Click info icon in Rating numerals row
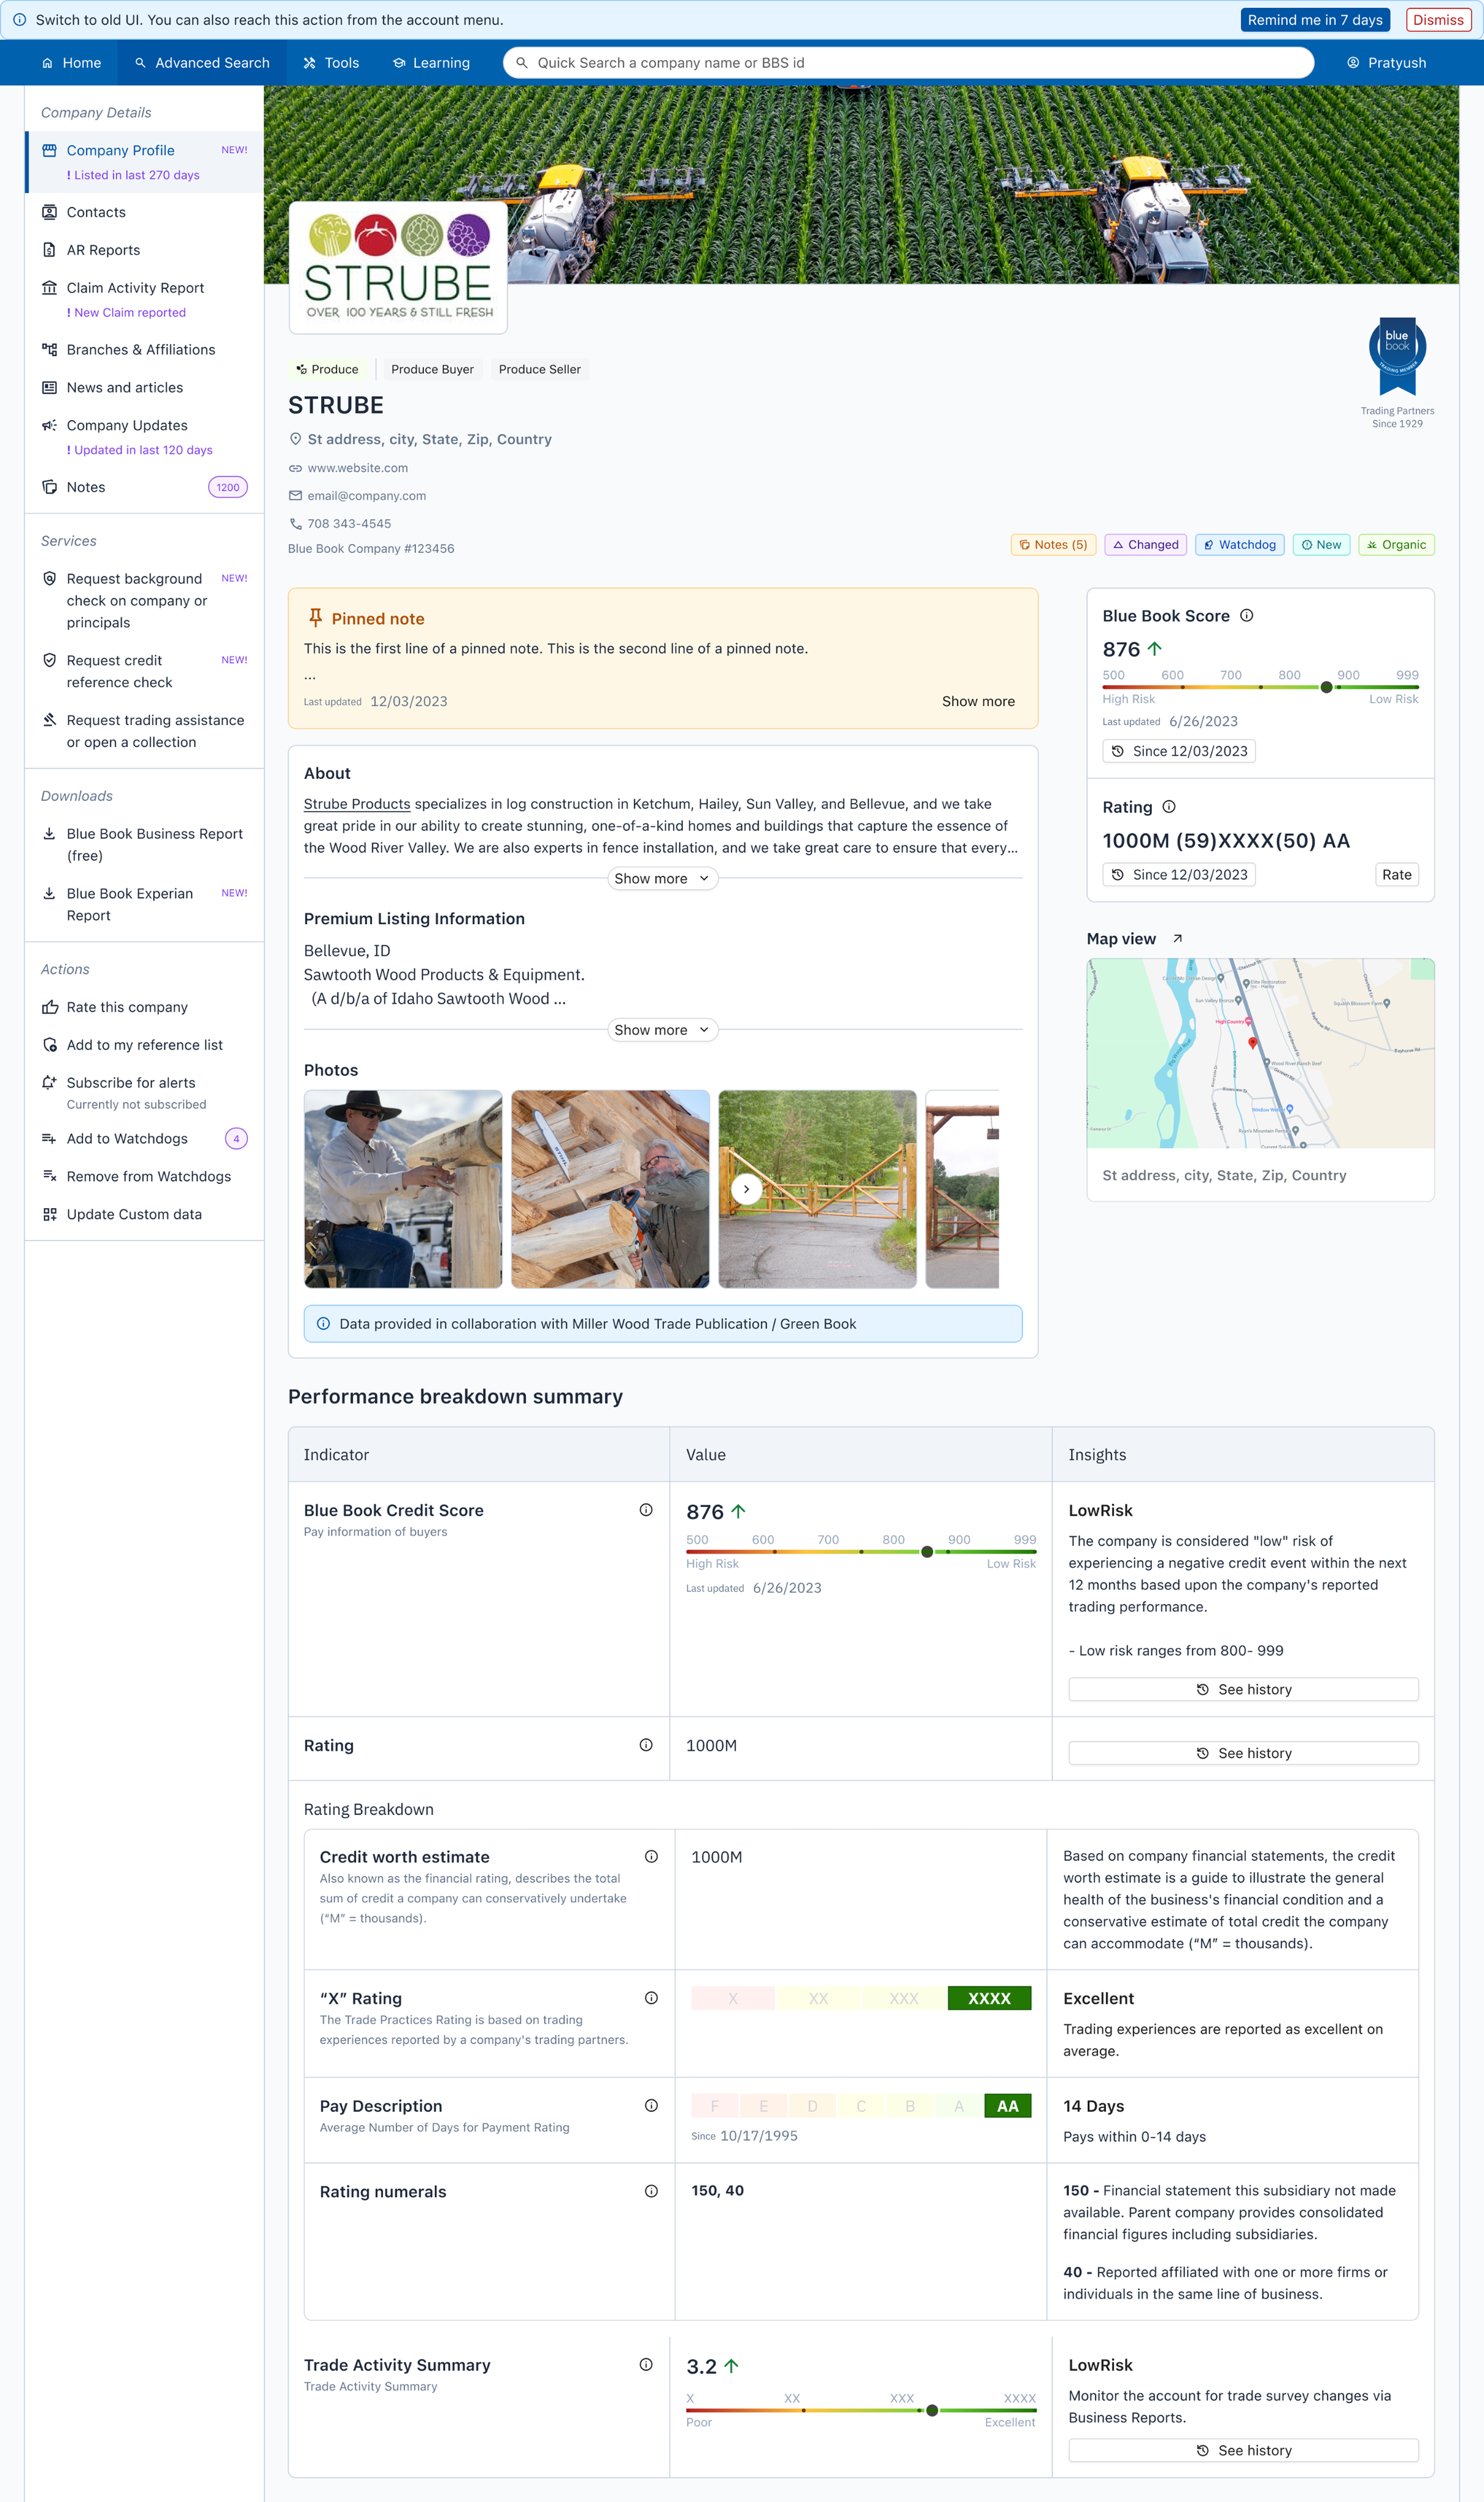This screenshot has height=2502, width=1484. (651, 2191)
